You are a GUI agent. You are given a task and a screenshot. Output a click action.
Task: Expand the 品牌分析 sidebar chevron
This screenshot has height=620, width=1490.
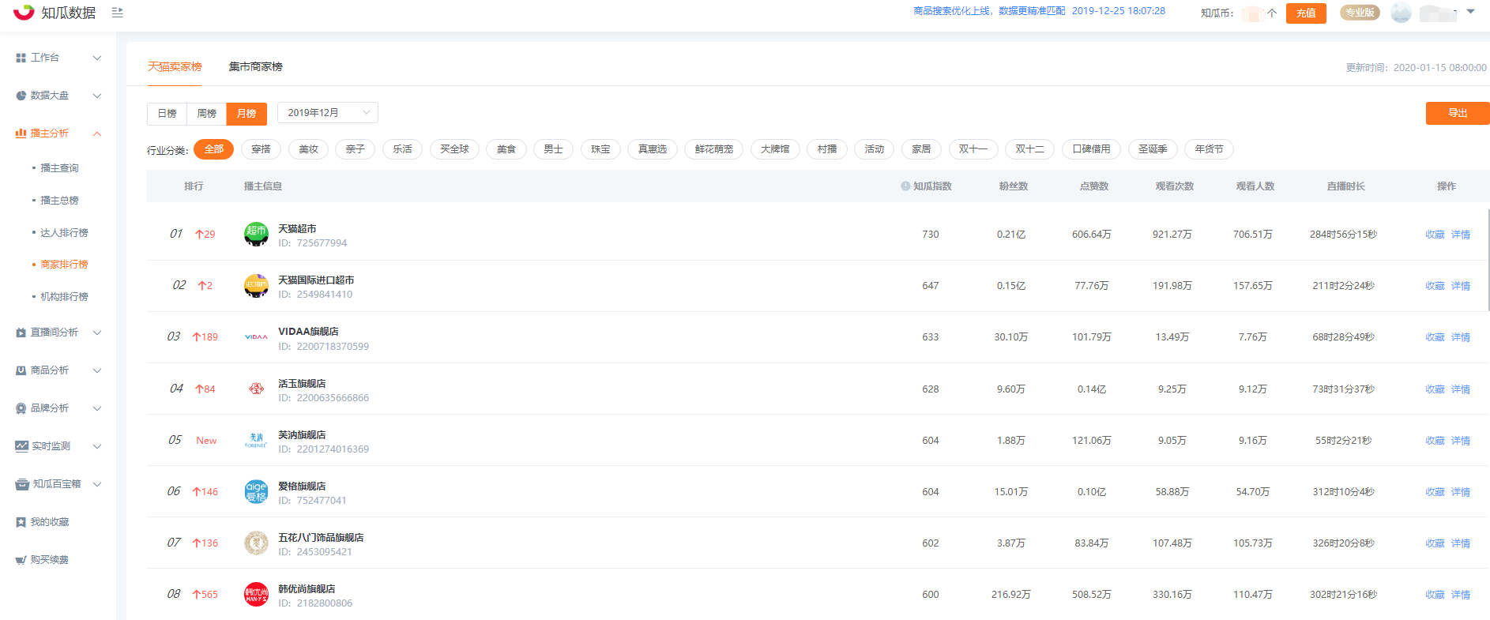pos(97,408)
